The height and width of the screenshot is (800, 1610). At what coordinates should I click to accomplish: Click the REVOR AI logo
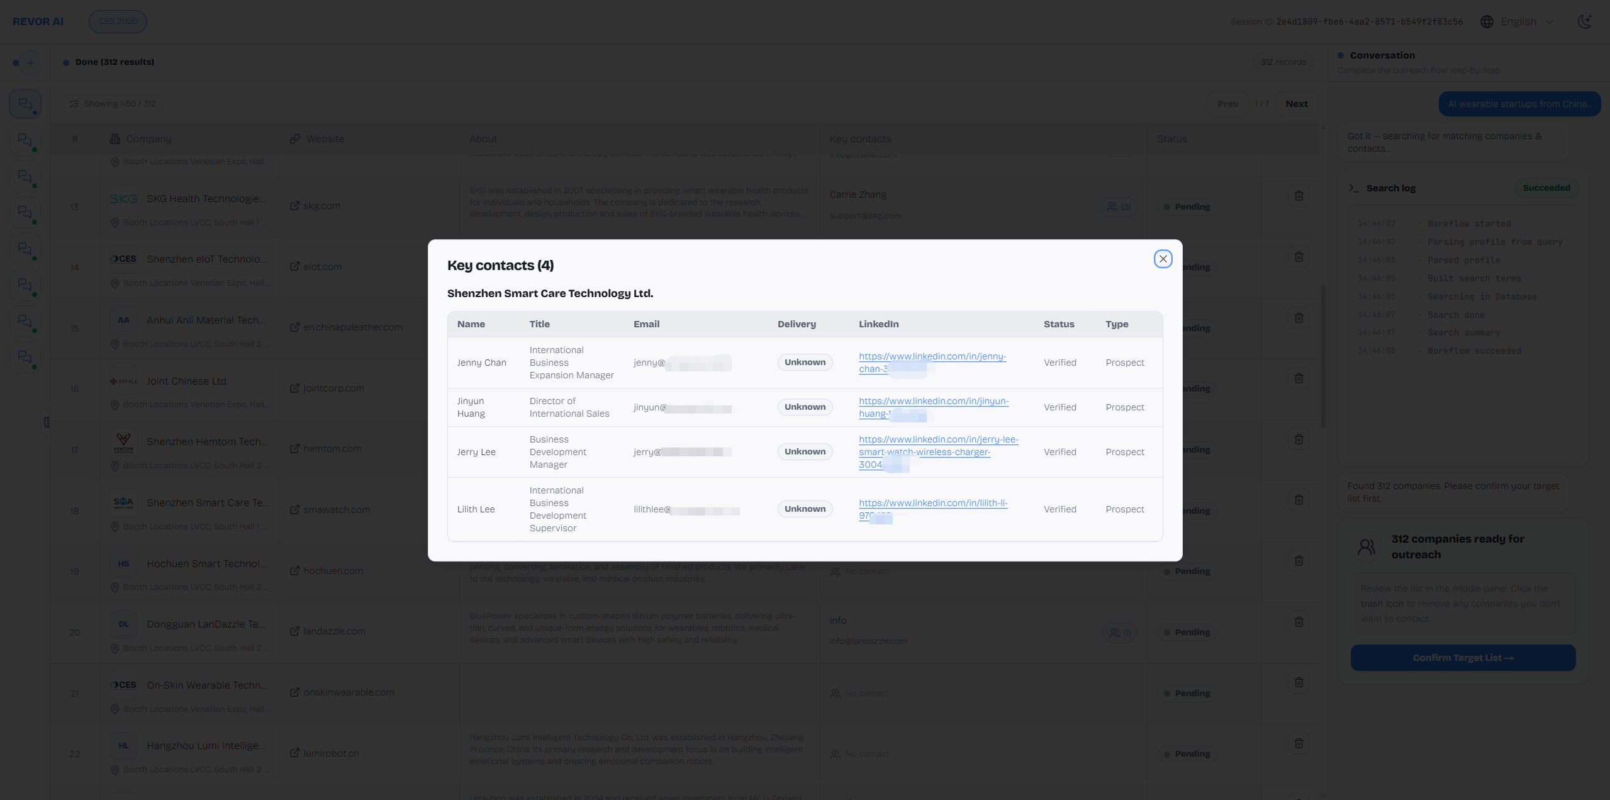point(38,21)
